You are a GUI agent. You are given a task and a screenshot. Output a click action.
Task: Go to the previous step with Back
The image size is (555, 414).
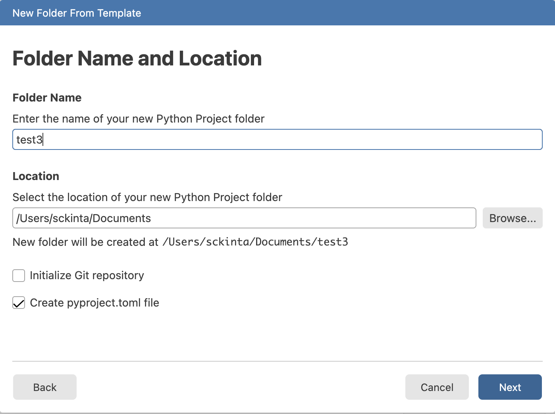pyautogui.click(x=45, y=387)
